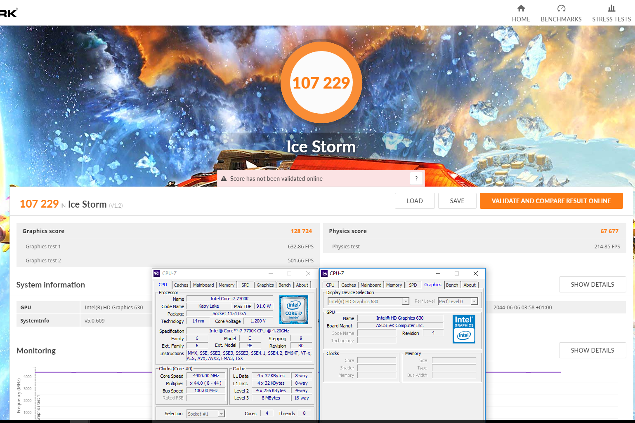Select the Memory tab in the right CPU-Z window
Screen dimensions: 635x423
pos(394,285)
